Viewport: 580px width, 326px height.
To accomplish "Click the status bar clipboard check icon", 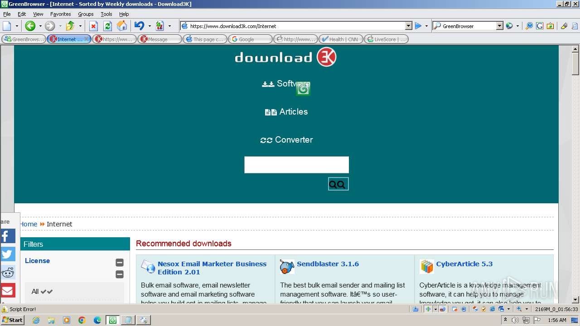I will pos(483,309).
